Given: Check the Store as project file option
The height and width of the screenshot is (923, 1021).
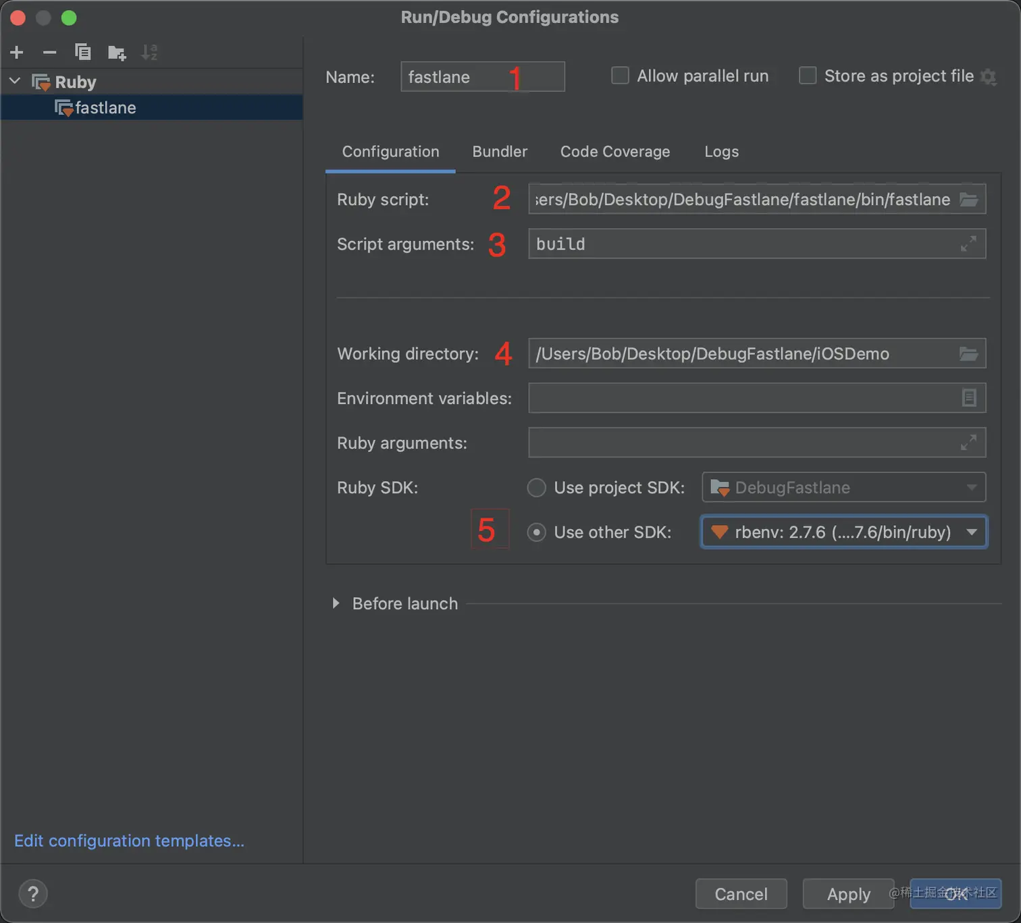Looking at the screenshot, I should coord(808,76).
